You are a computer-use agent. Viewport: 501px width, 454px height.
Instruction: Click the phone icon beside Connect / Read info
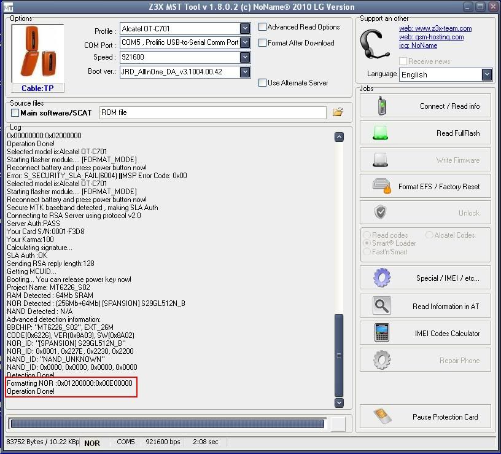click(381, 106)
